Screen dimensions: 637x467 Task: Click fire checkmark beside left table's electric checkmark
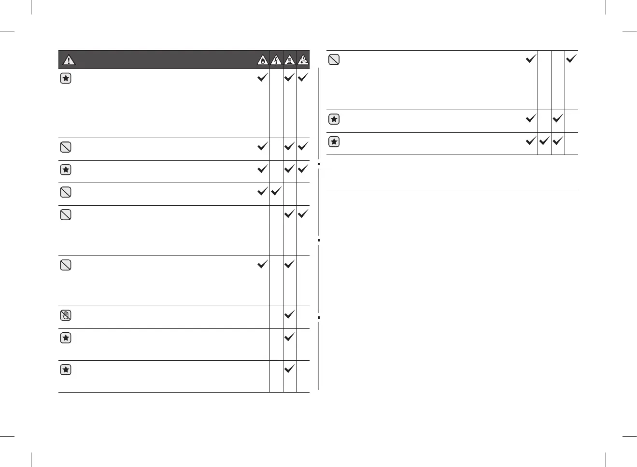click(x=262, y=192)
